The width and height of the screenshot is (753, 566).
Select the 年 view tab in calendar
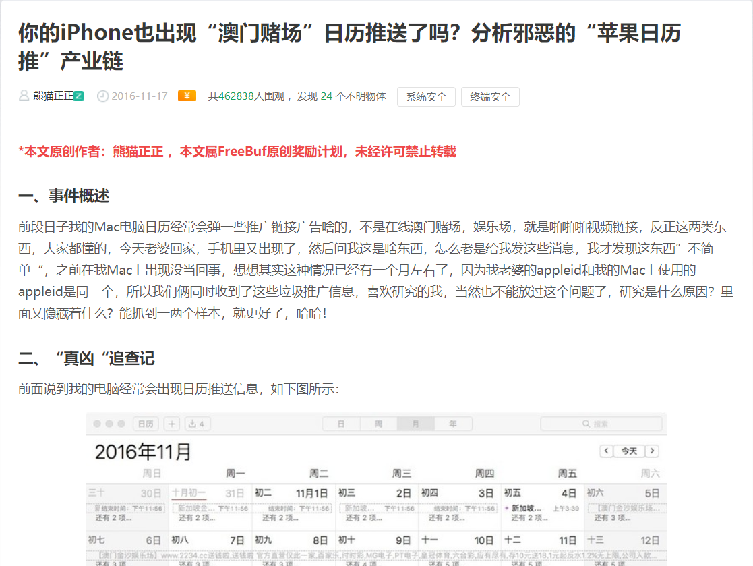point(453,424)
